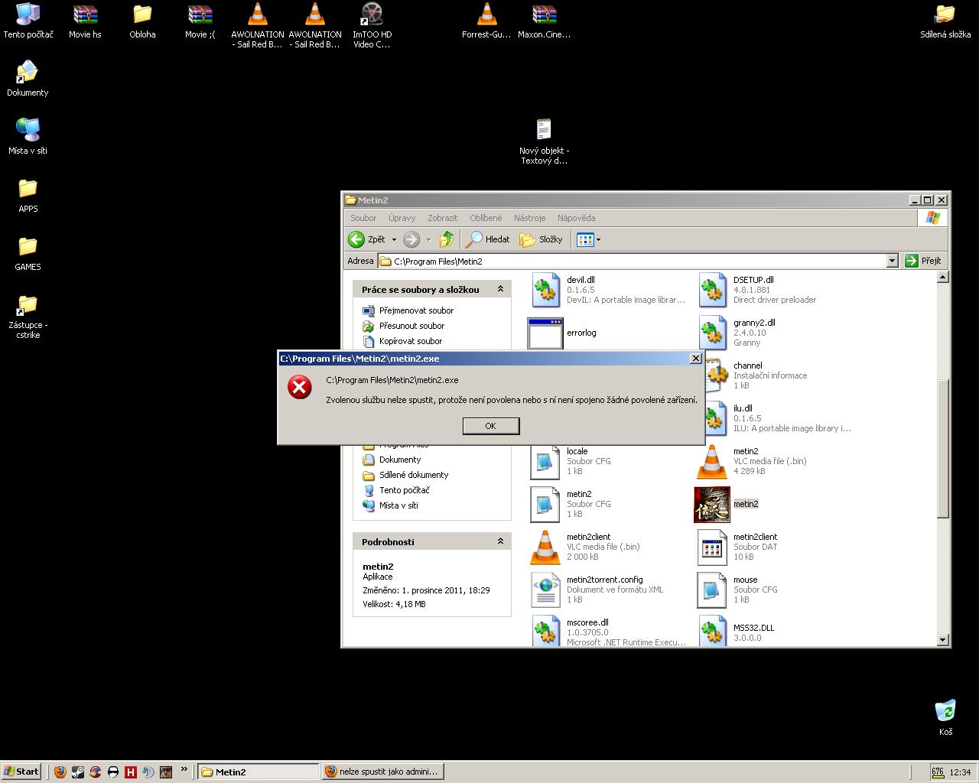Open the Zobrazit menu
The height and width of the screenshot is (783, 979).
442,218
